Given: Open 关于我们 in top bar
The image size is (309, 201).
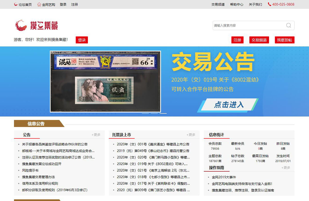Looking at the screenshot, I should pos(255,4).
